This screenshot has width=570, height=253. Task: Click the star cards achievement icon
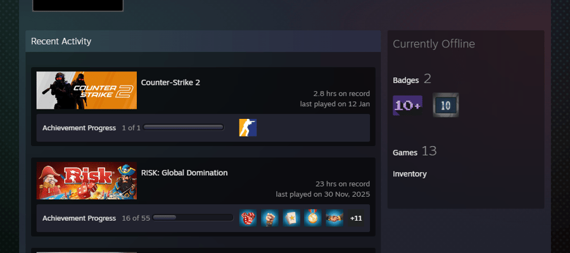(x=291, y=218)
